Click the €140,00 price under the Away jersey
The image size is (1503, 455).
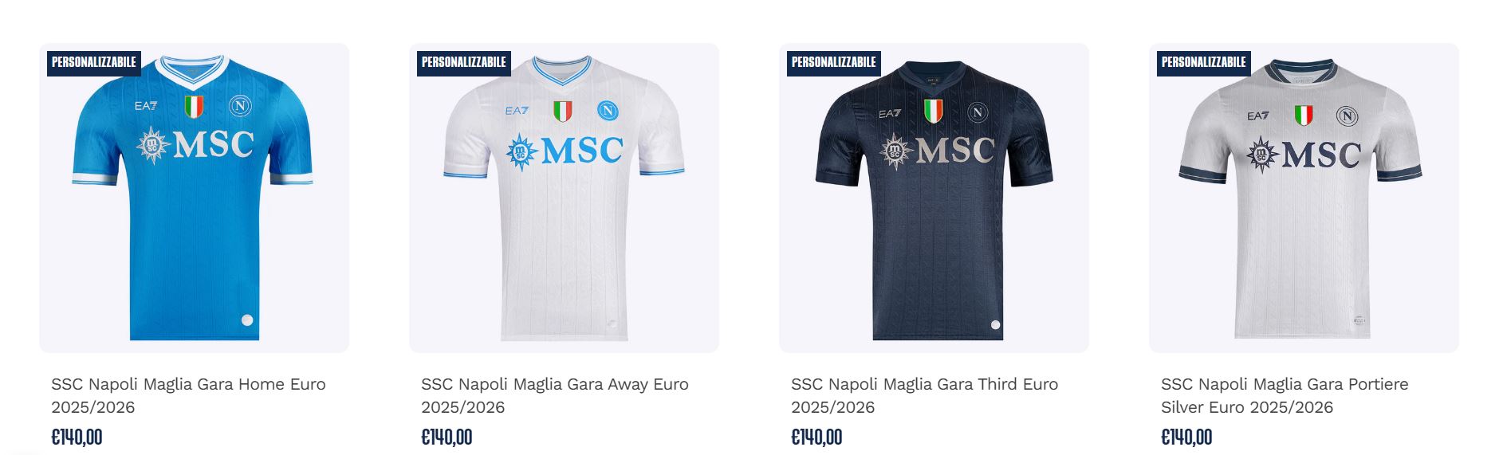pos(447,437)
